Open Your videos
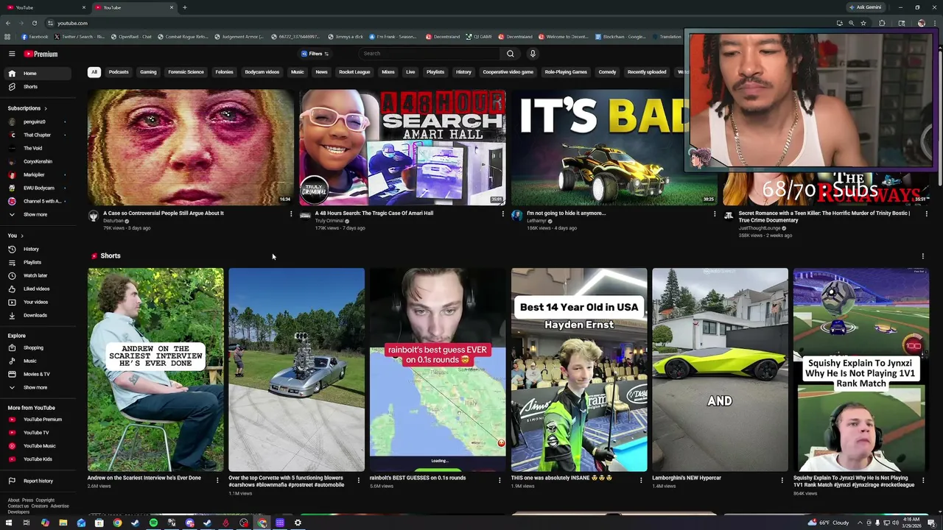Screen dimensions: 943x530 point(37,302)
